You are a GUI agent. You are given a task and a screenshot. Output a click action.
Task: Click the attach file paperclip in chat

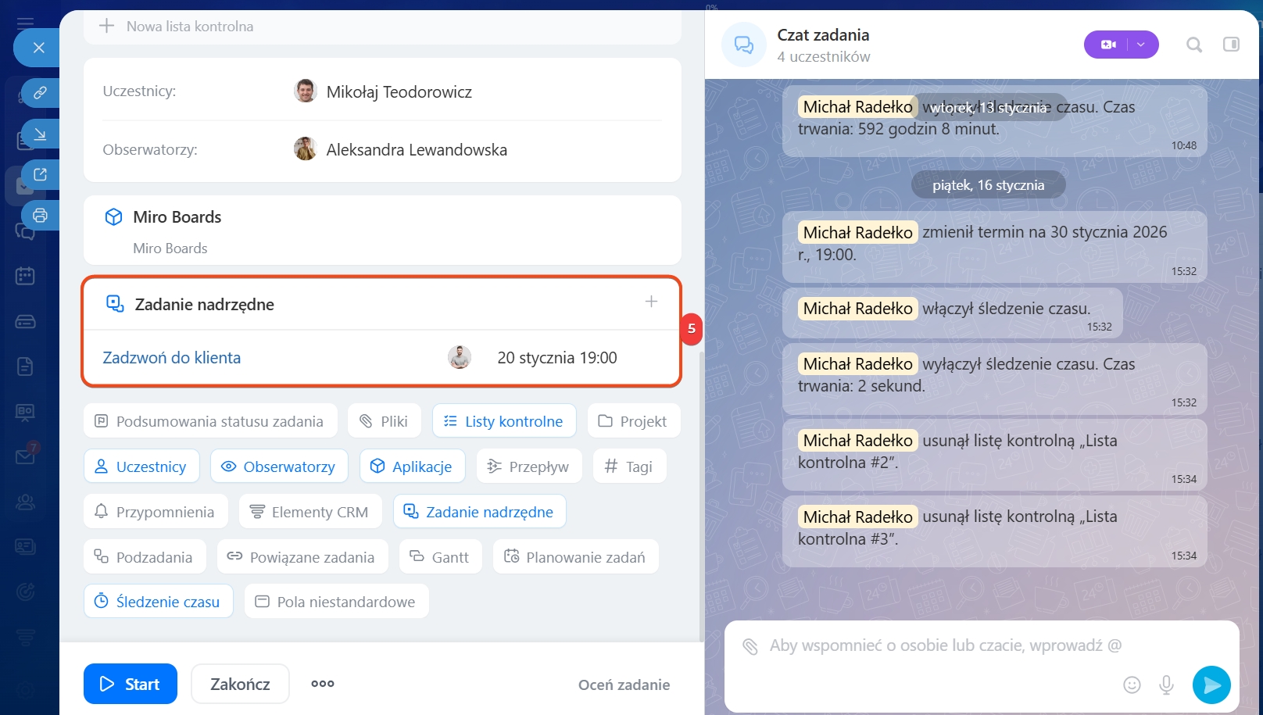(x=750, y=646)
